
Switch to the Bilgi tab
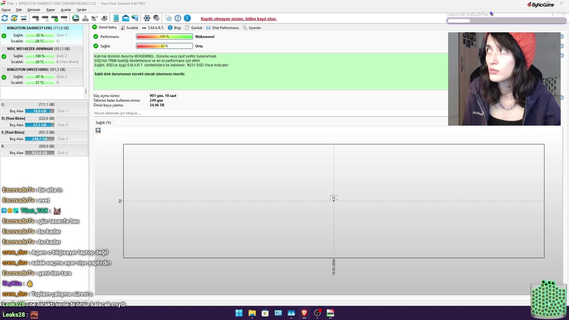point(174,28)
